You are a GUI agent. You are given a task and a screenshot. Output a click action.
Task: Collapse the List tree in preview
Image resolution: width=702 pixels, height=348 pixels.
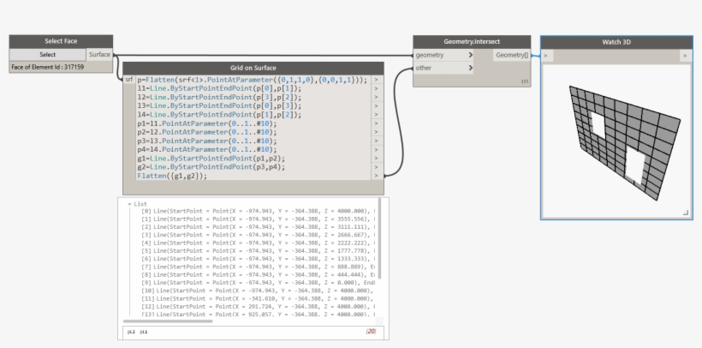pyautogui.click(x=130, y=204)
